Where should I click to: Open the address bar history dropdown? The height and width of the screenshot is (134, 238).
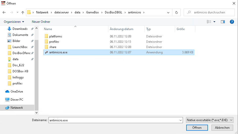[x=168, y=12]
